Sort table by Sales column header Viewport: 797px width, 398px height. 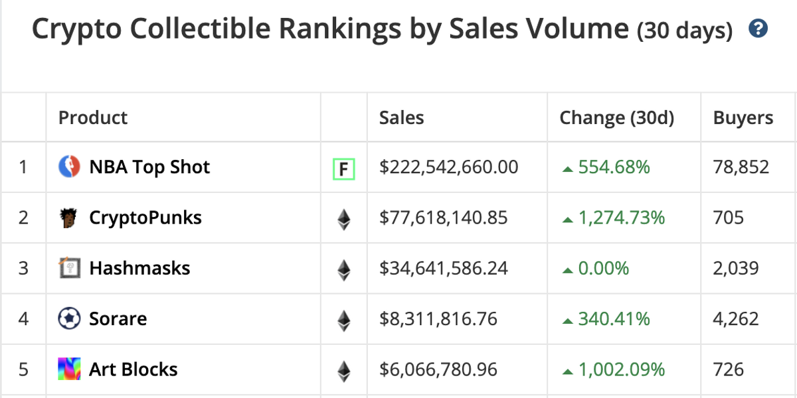pyautogui.click(x=402, y=117)
